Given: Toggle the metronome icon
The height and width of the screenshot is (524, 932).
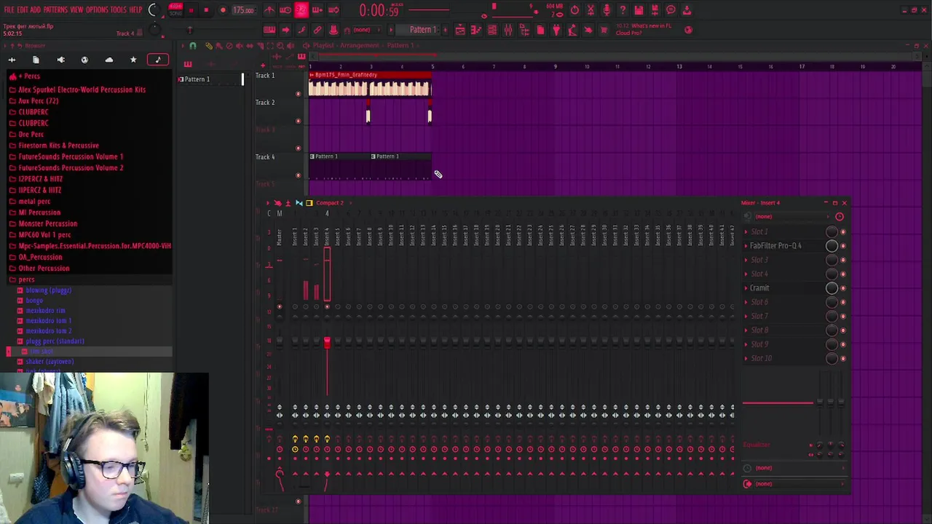Looking at the screenshot, I should coord(269,10).
